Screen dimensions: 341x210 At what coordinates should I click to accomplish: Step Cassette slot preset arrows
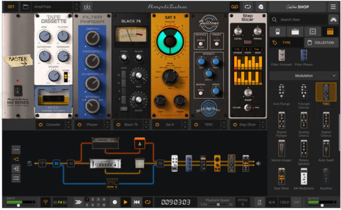point(69,125)
